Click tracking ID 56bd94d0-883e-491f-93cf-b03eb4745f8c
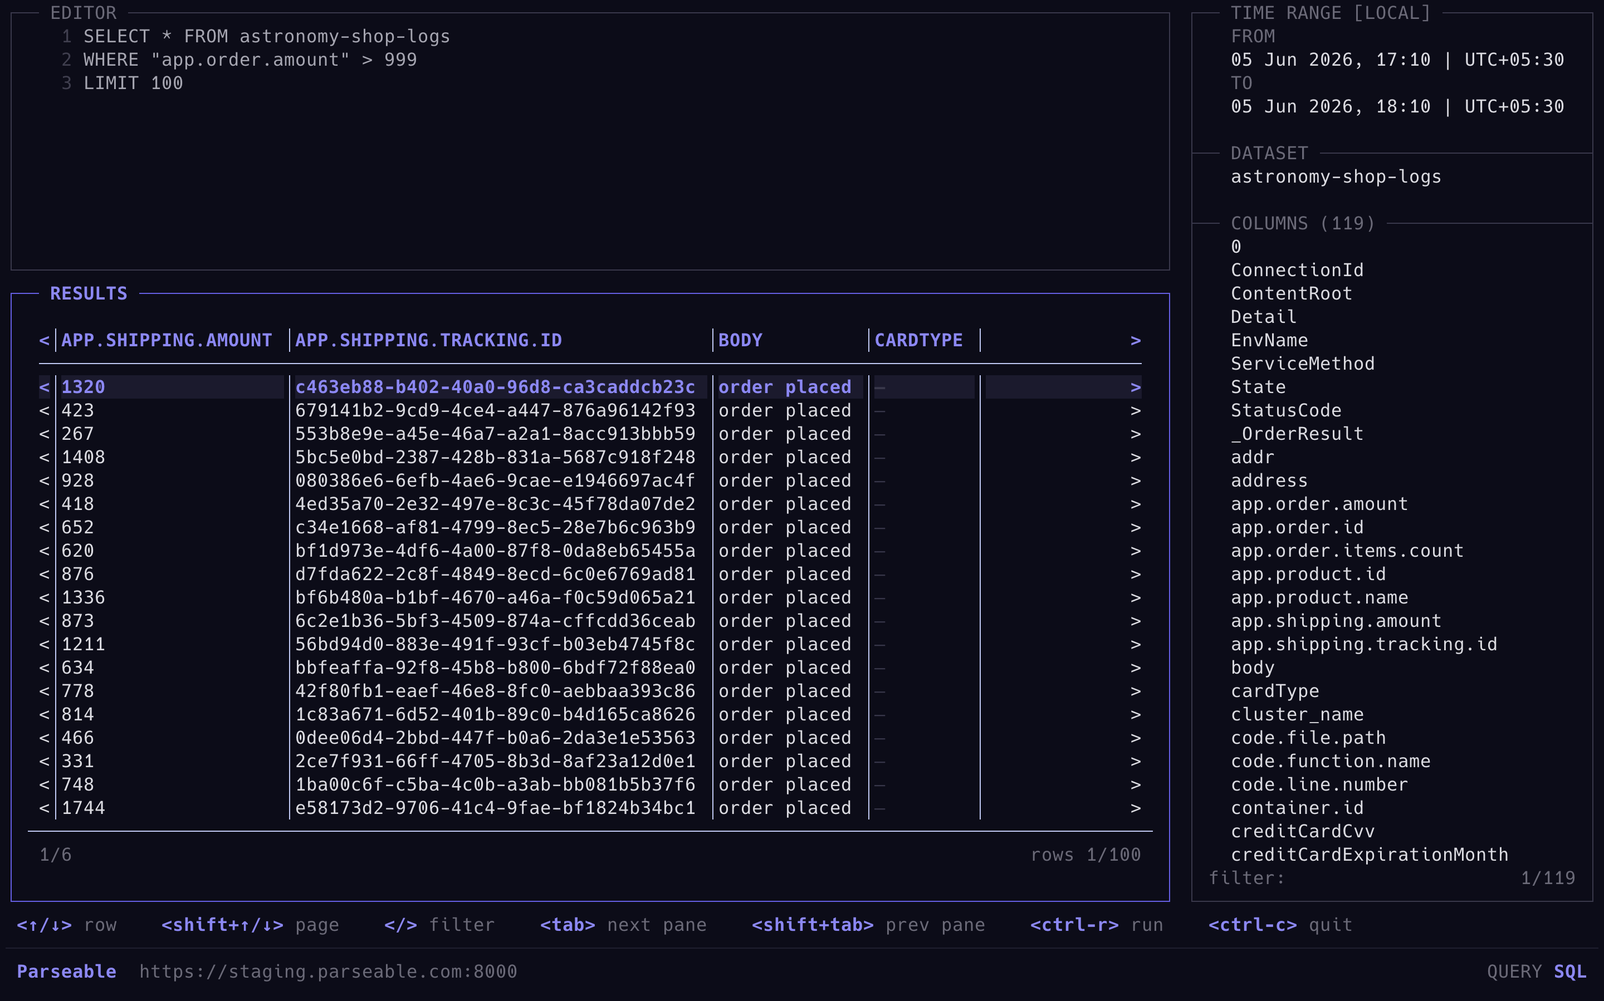1604x1001 pixels. pyautogui.click(x=495, y=644)
